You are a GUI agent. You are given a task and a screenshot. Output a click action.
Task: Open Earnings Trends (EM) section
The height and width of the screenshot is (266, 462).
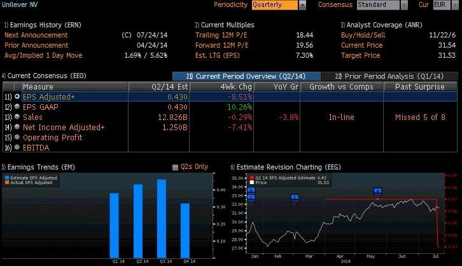pyautogui.click(x=38, y=167)
